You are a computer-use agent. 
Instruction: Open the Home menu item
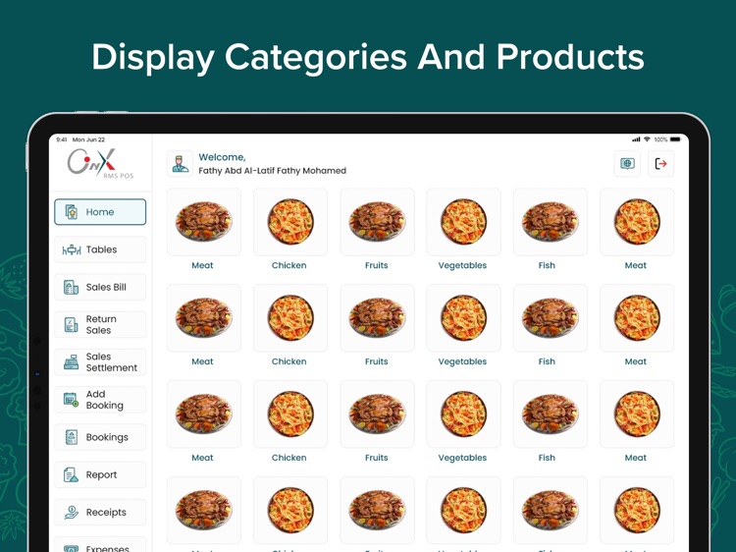(100, 212)
